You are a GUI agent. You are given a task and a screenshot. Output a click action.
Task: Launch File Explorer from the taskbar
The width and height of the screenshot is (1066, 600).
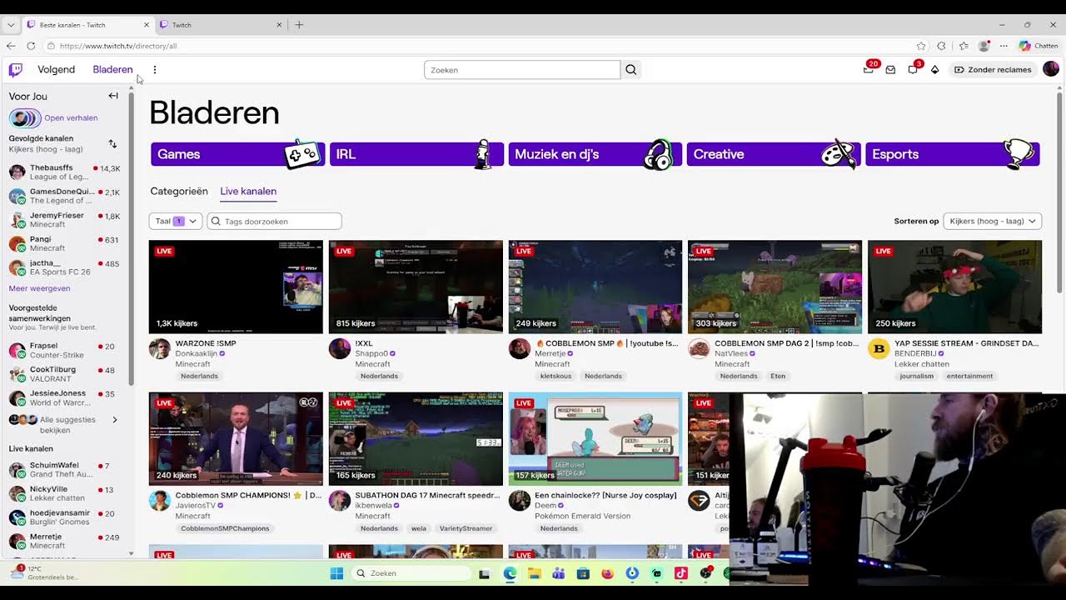[x=535, y=573]
